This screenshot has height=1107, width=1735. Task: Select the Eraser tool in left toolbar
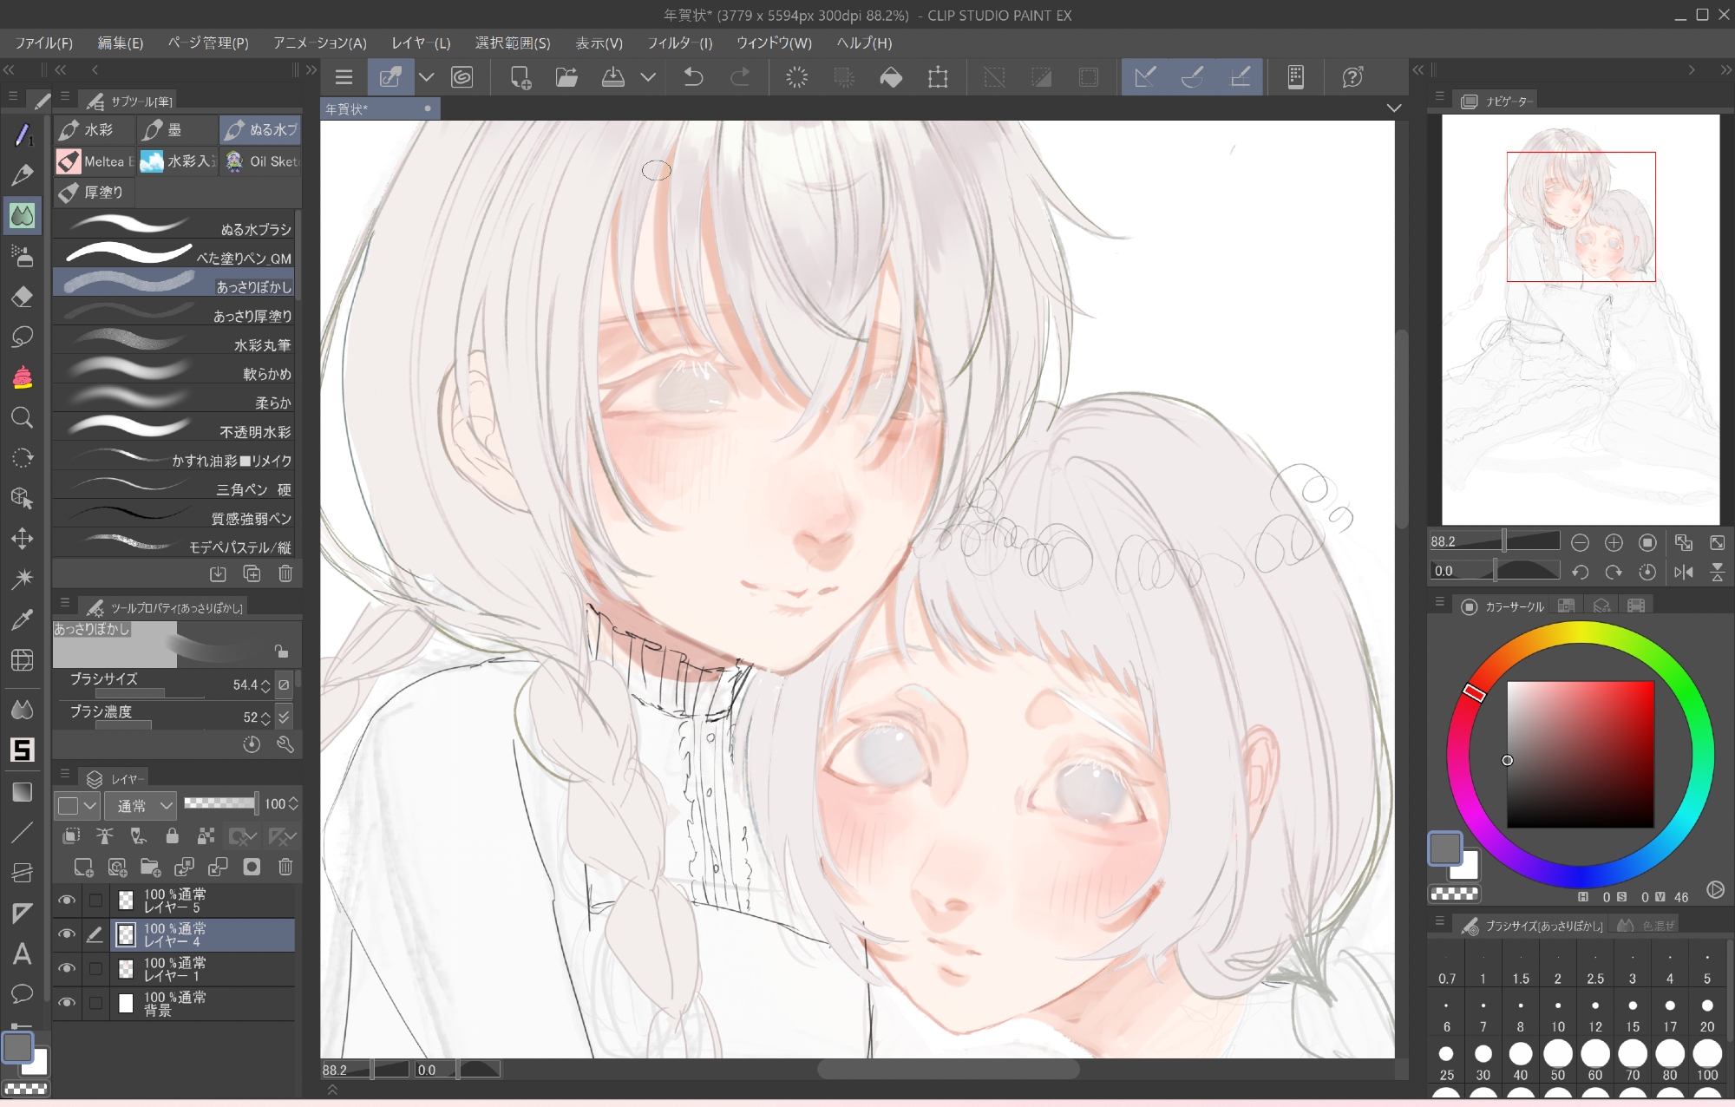pyautogui.click(x=23, y=297)
